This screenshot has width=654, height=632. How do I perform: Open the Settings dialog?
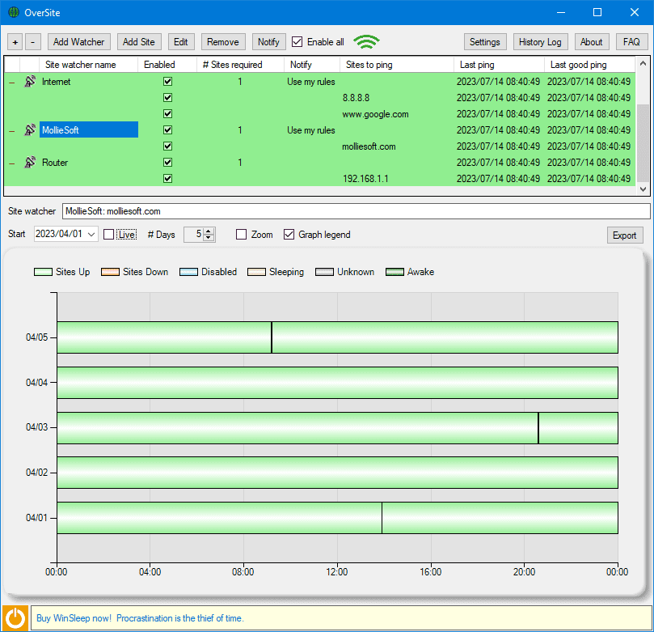[485, 42]
